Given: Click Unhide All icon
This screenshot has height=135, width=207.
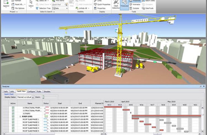Looking at the screenshot, I should [77, 8].
